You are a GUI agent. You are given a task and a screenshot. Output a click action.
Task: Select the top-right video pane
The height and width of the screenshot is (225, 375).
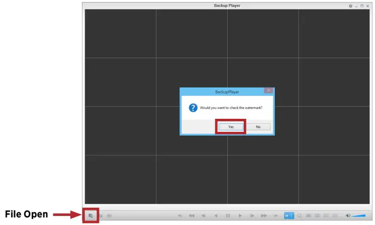tap(334, 34)
